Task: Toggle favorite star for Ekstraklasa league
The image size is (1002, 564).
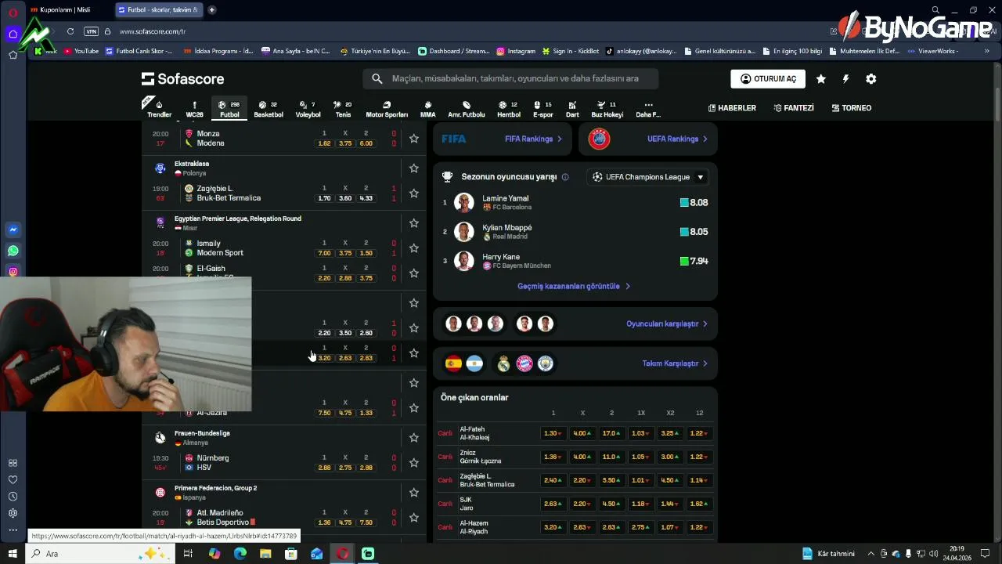Action: coord(413,168)
